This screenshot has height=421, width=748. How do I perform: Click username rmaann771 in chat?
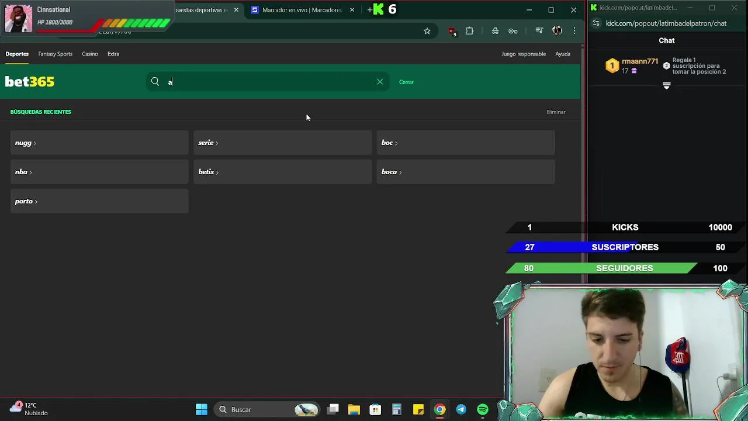click(x=640, y=61)
